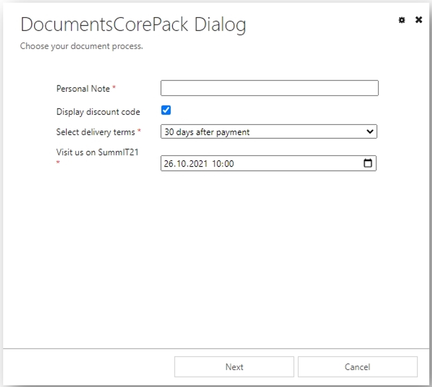Click the DocumentsCorePack Dialog heading
432x387 pixels.
(133, 25)
